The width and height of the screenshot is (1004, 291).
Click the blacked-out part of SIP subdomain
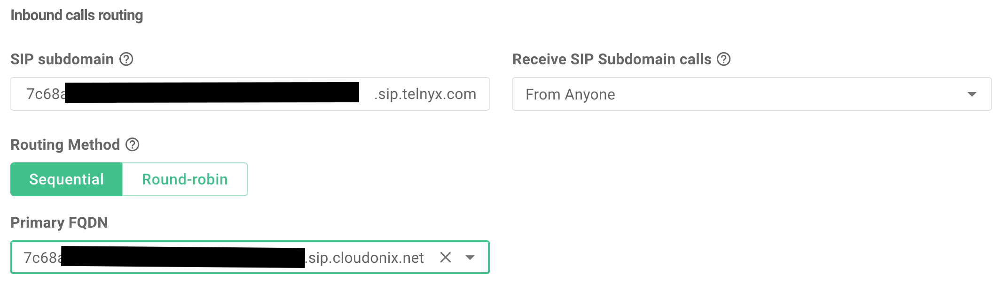212,92
